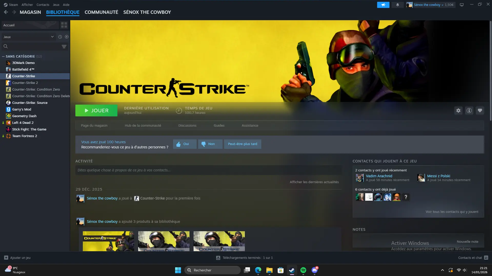Select Garry's Mod in library list
This screenshot has height=276, width=492.
tap(35, 109)
